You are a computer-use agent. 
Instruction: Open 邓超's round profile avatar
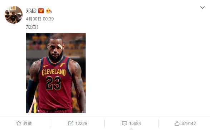(x=14, y=15)
